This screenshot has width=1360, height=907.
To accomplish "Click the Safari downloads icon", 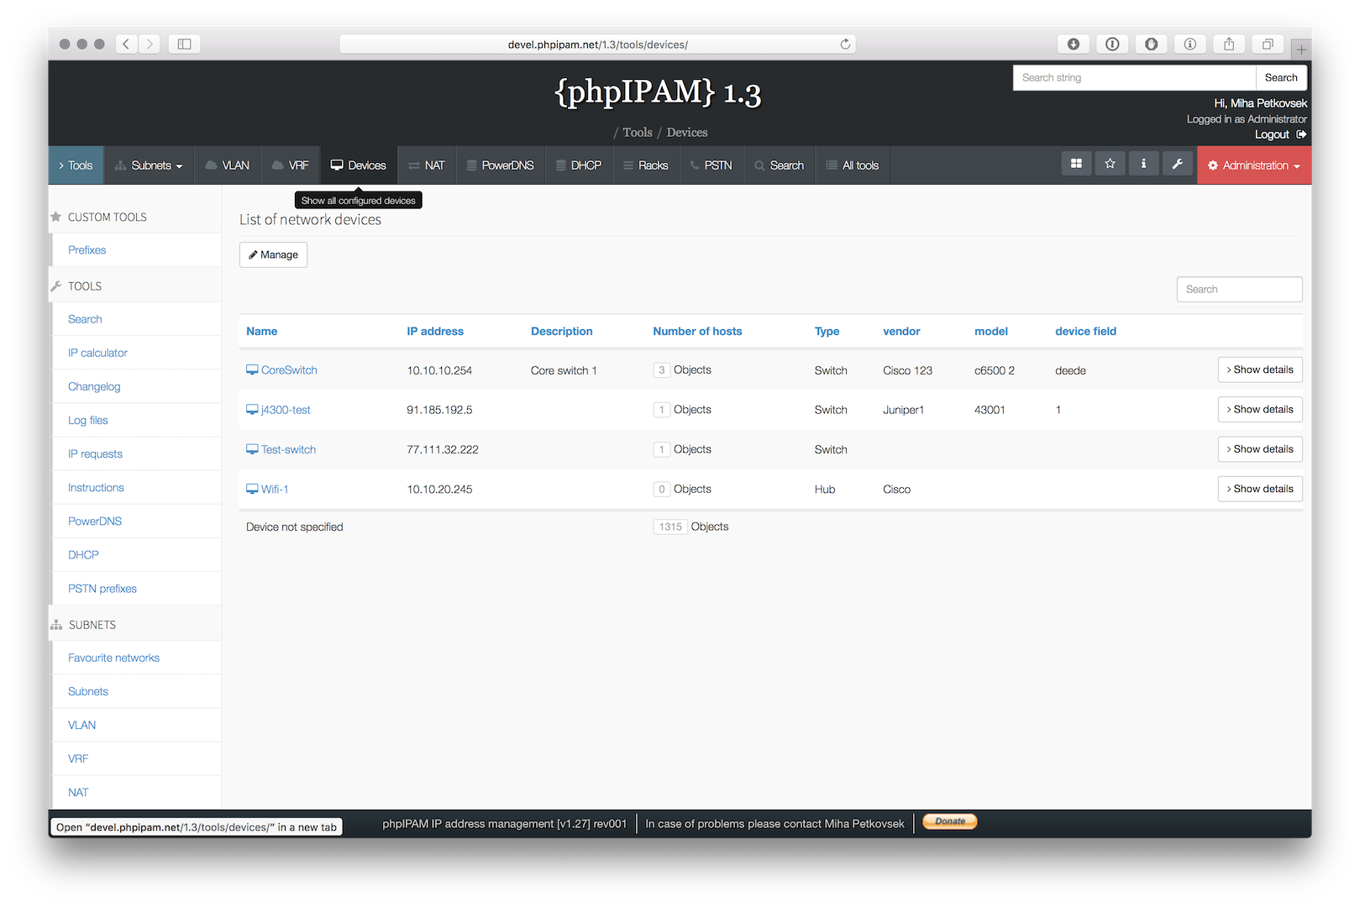I will 1074,44.
